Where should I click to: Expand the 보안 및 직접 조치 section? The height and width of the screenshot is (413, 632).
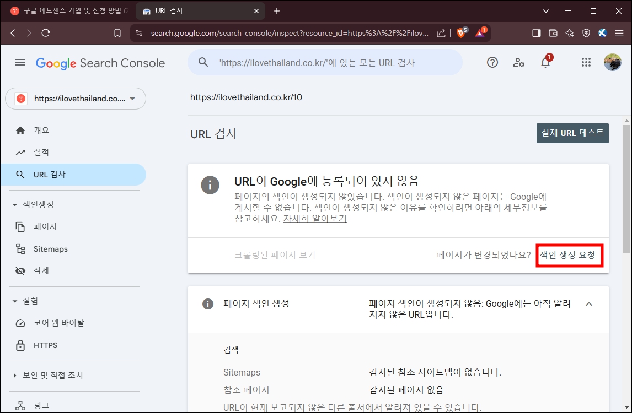click(15, 376)
